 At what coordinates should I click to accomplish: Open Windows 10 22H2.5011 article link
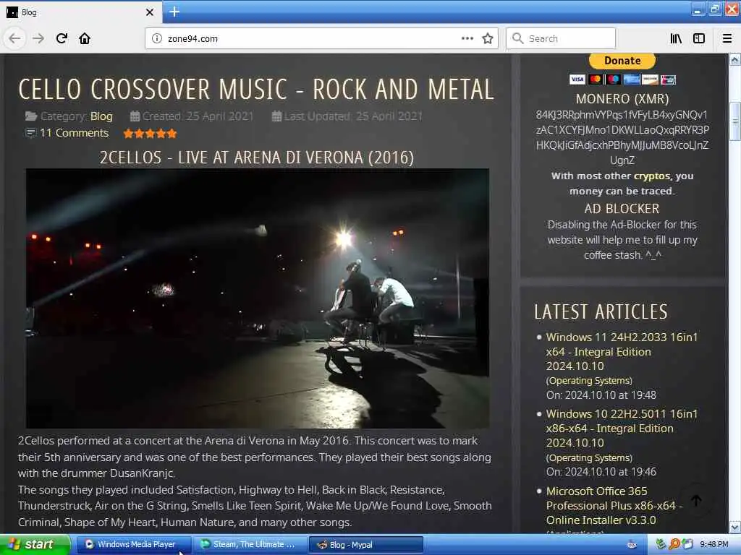click(622, 428)
